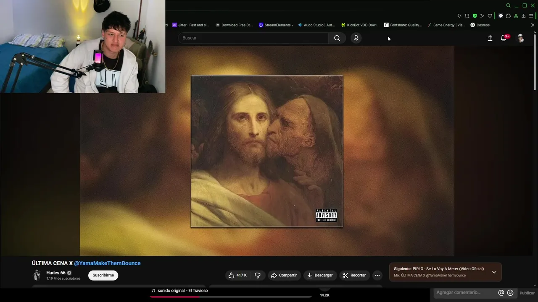Click the 14.2K count text
Image resolution: width=538 pixels, height=302 pixels.
tap(324, 295)
